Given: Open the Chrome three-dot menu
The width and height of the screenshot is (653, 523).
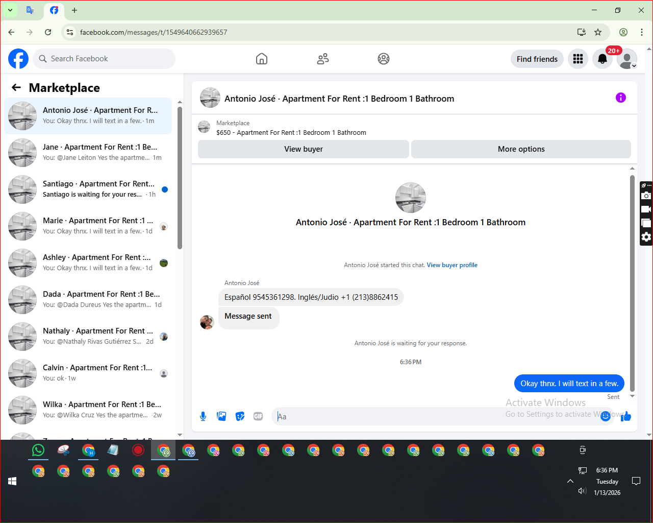Looking at the screenshot, I should coord(642,32).
